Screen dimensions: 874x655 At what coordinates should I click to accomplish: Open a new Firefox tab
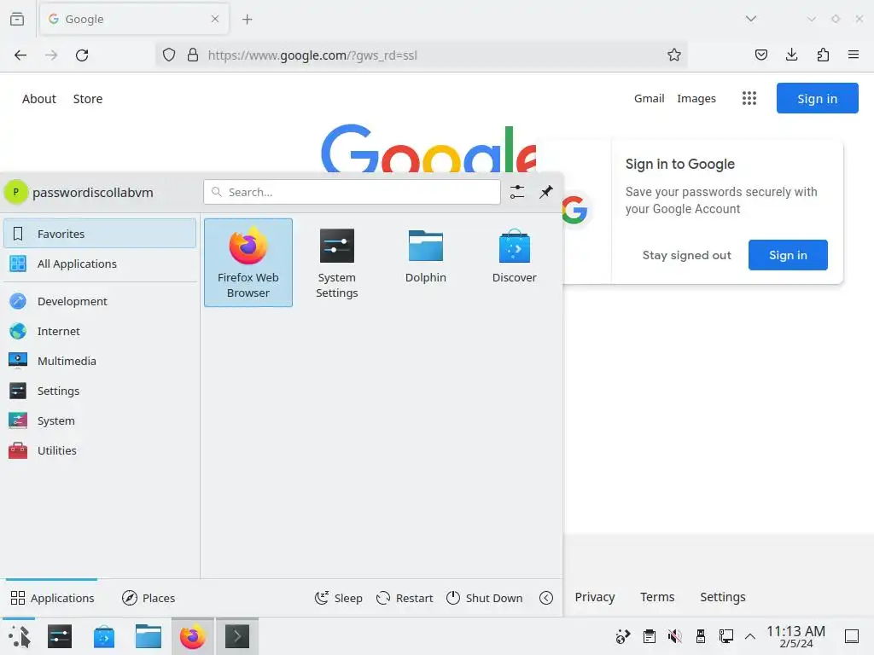247,20
